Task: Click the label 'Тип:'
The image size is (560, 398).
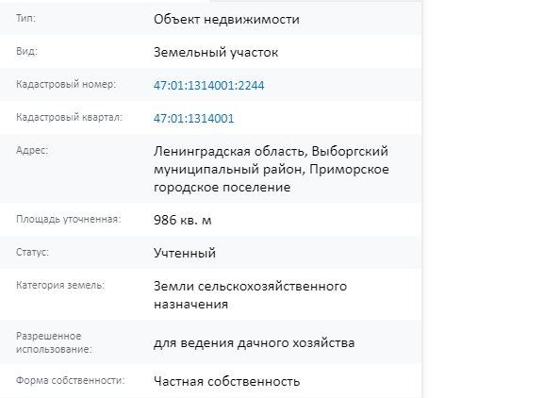Action: pos(25,18)
